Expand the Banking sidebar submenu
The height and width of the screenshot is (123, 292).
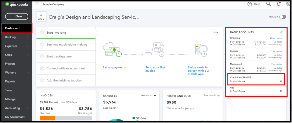click(x=28, y=37)
